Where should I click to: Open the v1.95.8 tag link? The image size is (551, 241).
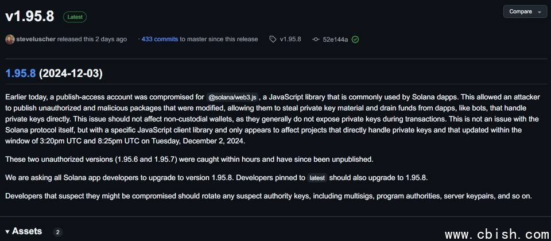tap(290, 40)
